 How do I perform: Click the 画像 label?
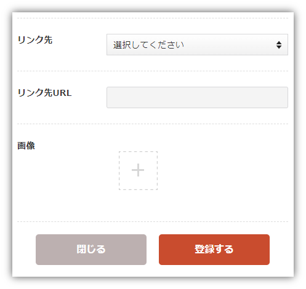[26, 146]
